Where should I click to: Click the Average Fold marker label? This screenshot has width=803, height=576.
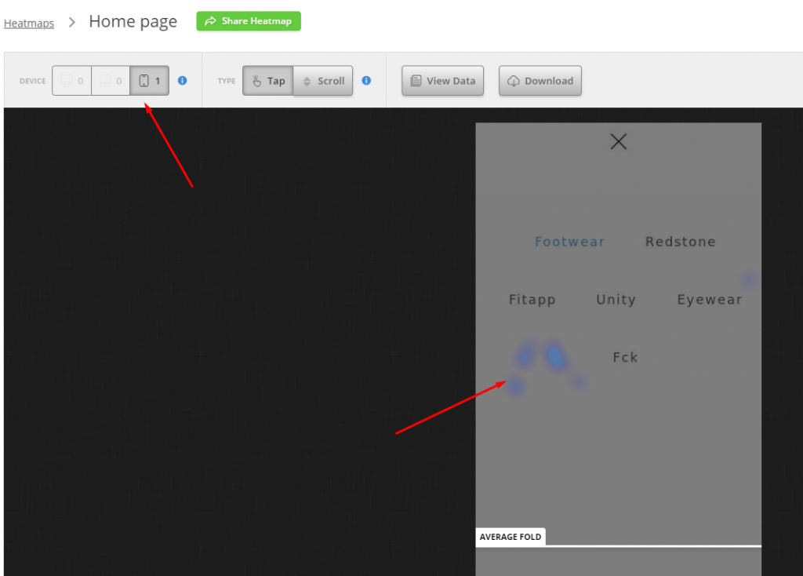pos(511,537)
